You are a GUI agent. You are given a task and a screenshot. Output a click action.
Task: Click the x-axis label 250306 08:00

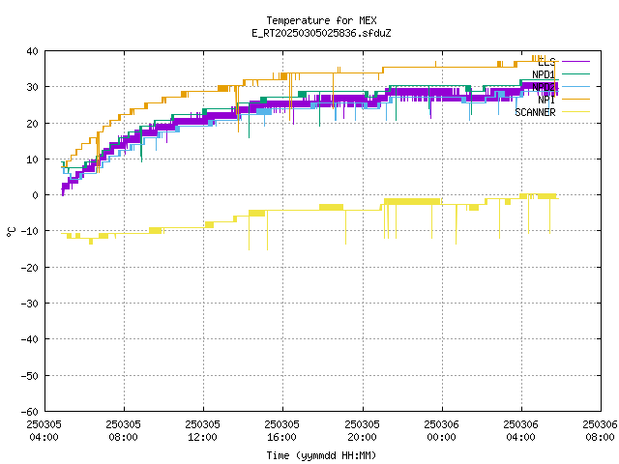[600, 431]
